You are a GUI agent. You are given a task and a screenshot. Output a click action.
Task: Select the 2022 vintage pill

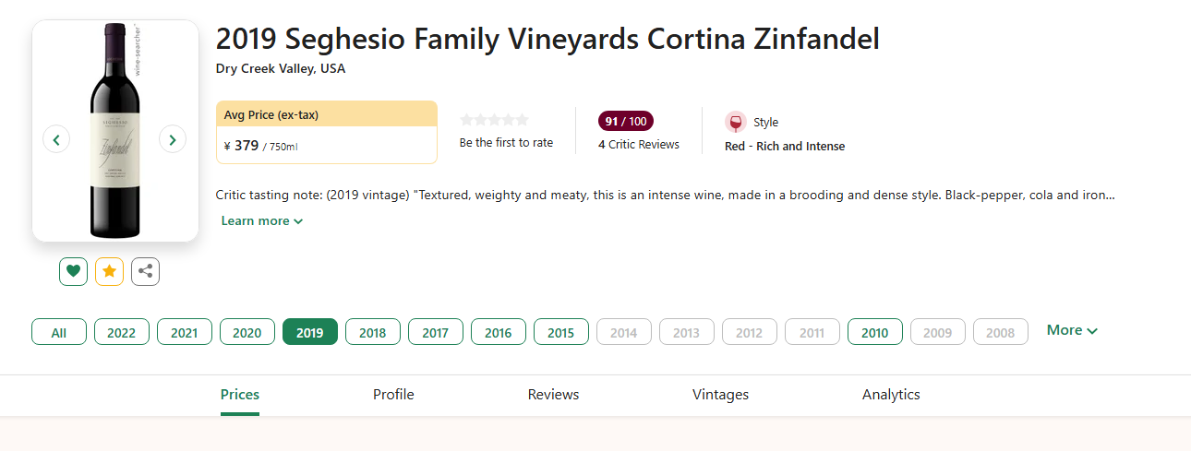tap(122, 332)
